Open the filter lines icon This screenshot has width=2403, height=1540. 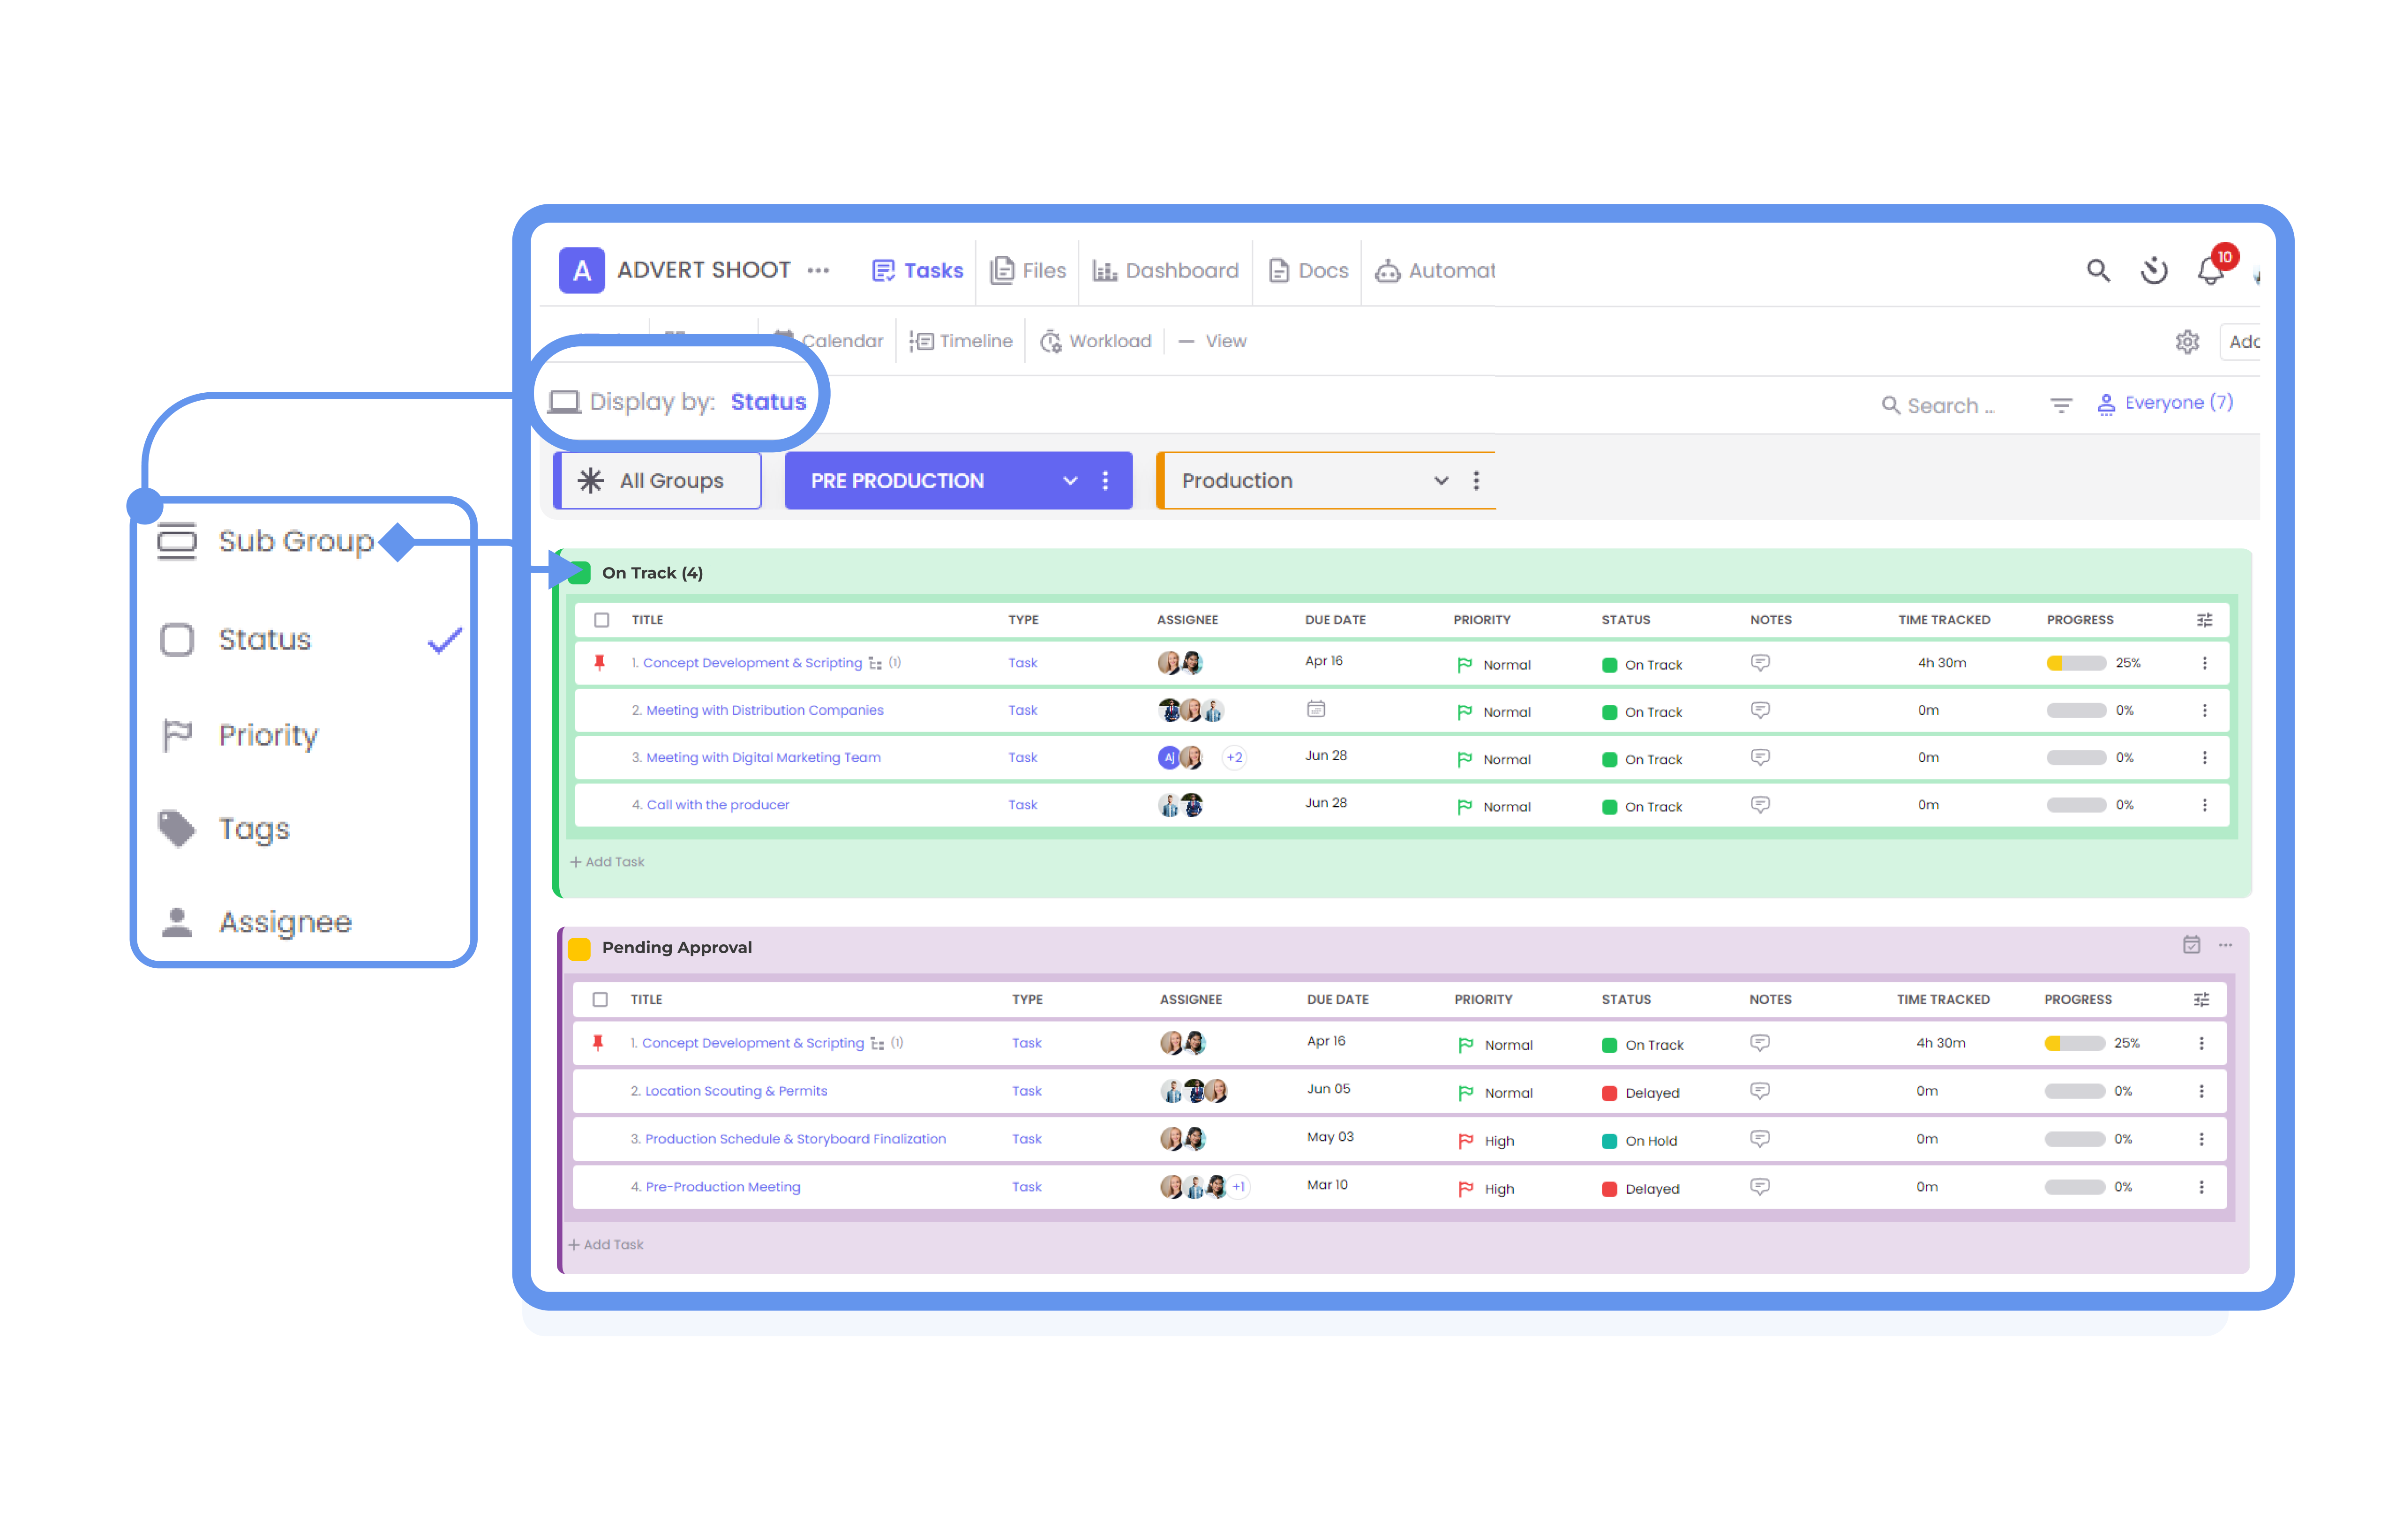point(2061,405)
